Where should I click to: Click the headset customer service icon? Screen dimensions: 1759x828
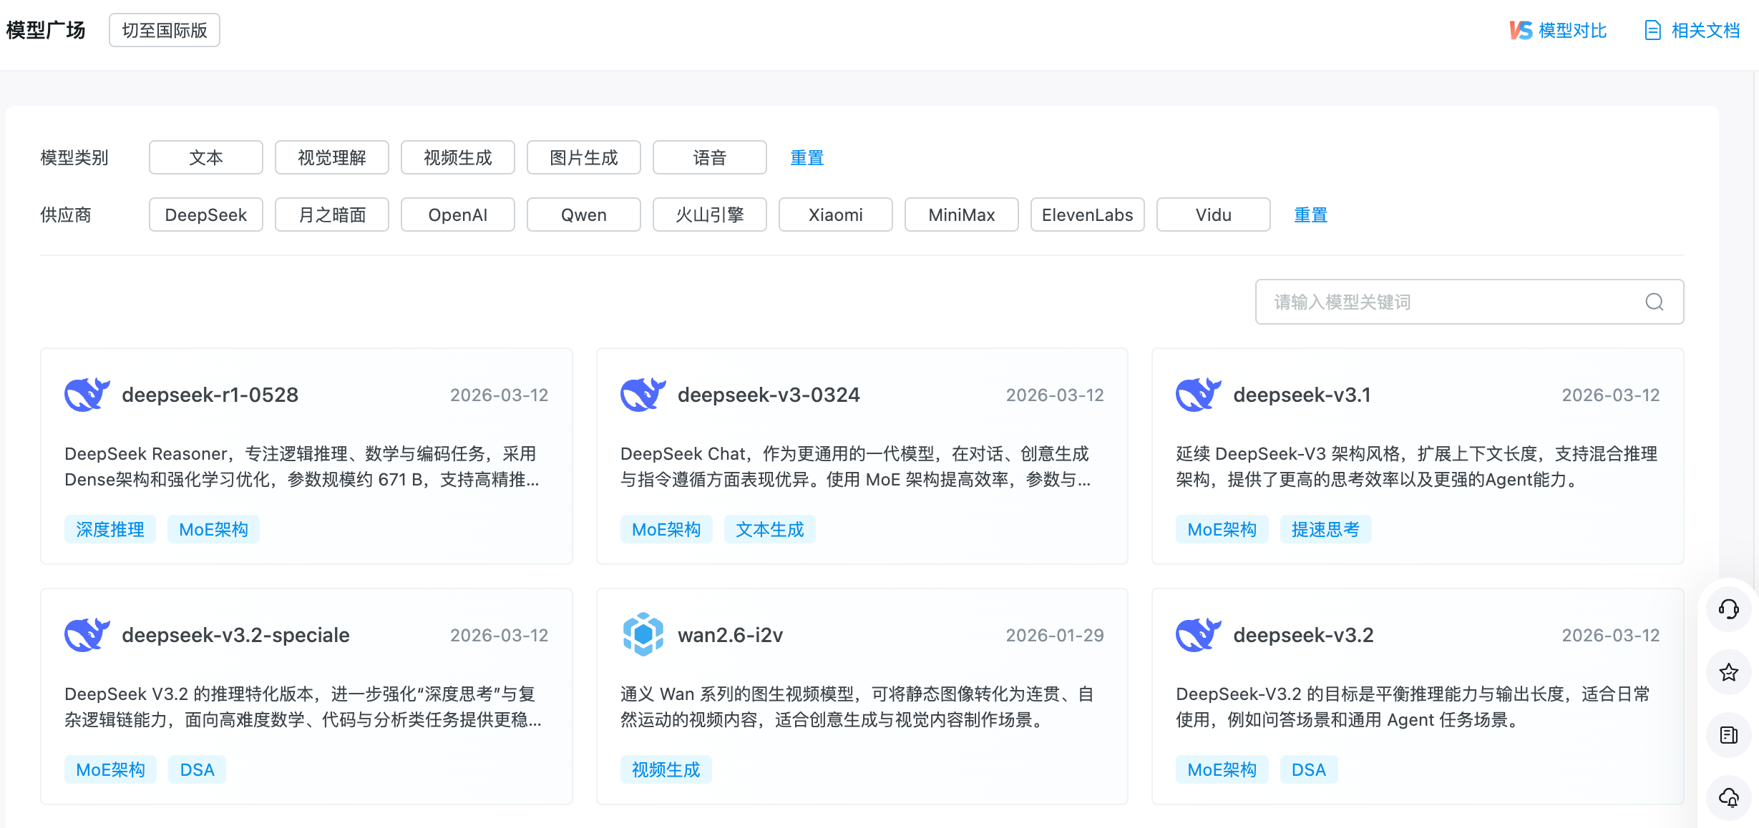tap(1728, 609)
